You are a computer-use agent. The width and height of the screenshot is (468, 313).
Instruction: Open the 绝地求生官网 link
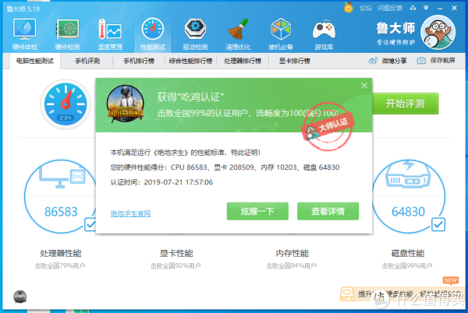point(130,213)
